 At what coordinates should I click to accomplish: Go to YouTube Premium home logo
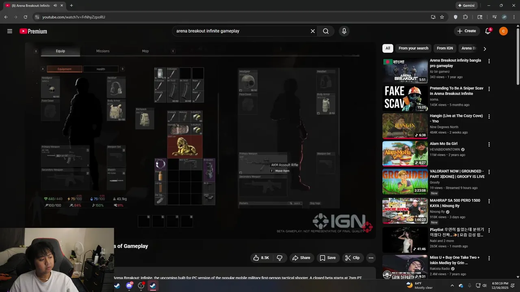click(x=33, y=31)
